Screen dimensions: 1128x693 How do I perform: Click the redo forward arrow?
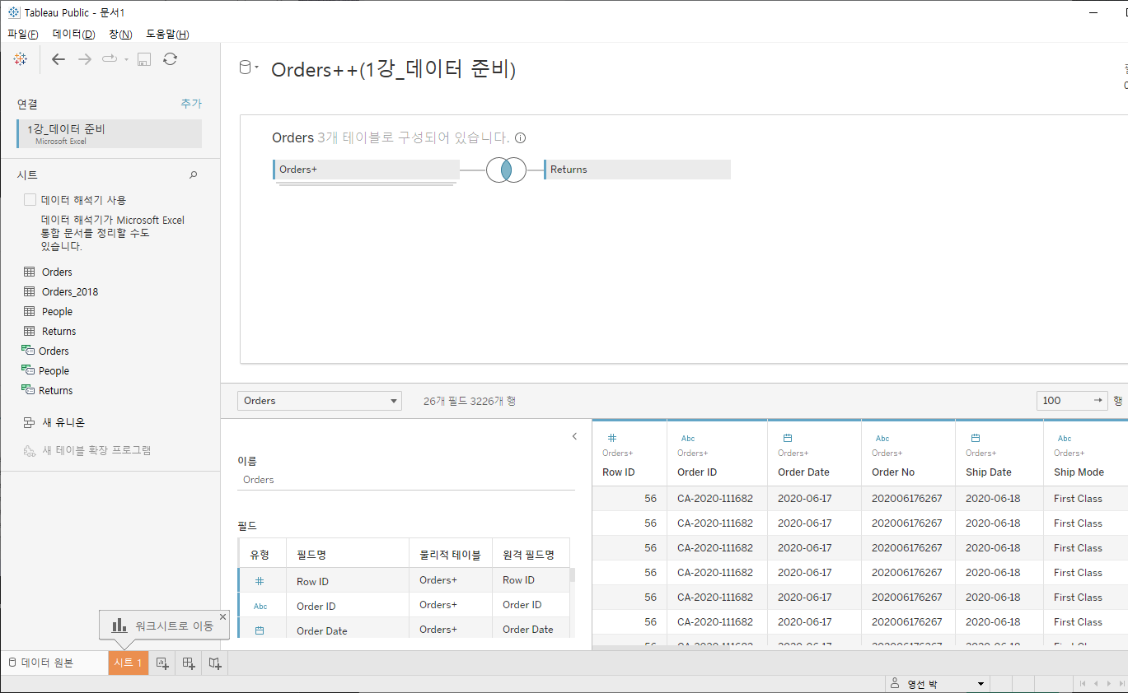click(x=84, y=59)
